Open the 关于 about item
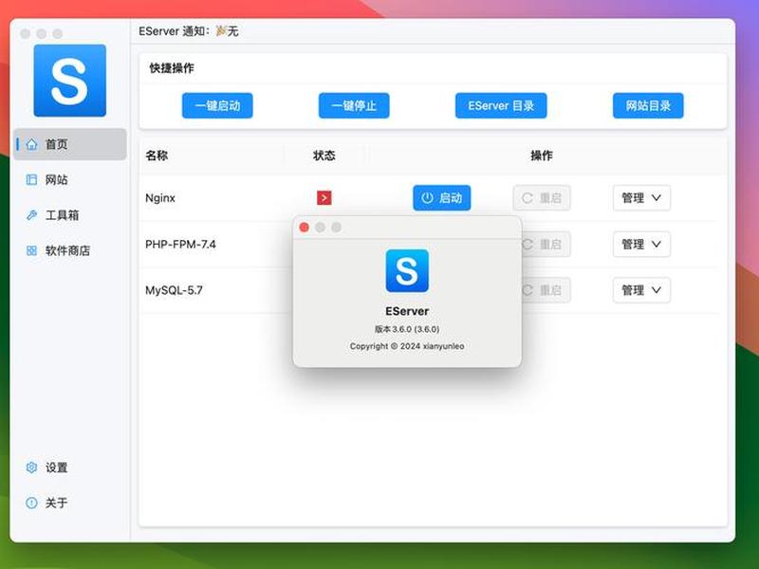Screen dimensions: 759x569 (70, 503)
